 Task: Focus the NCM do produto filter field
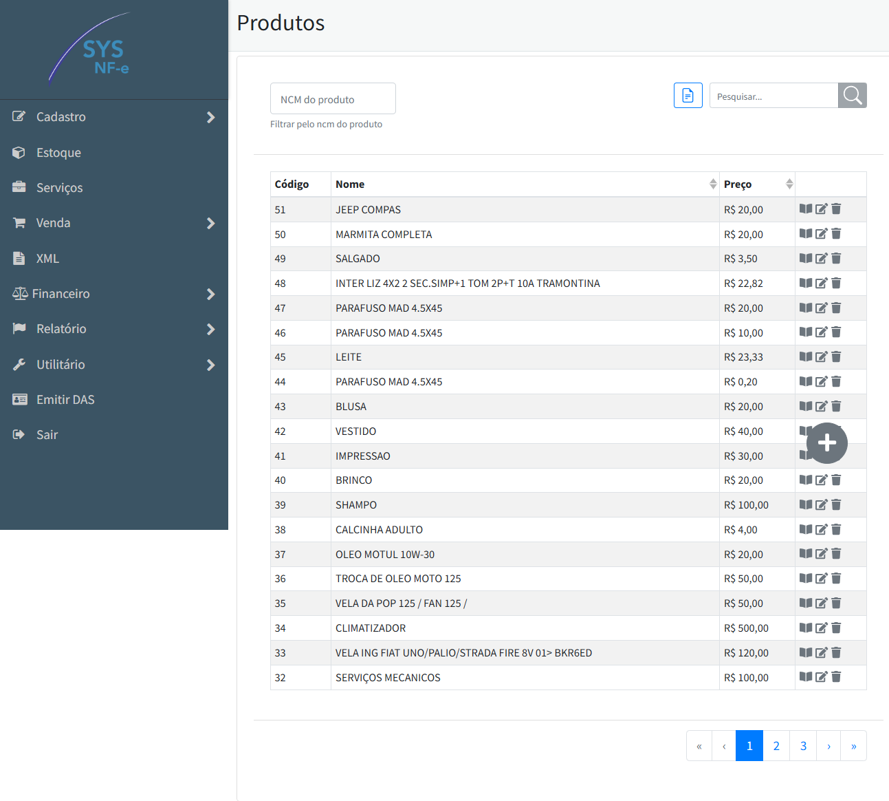pyautogui.click(x=333, y=98)
